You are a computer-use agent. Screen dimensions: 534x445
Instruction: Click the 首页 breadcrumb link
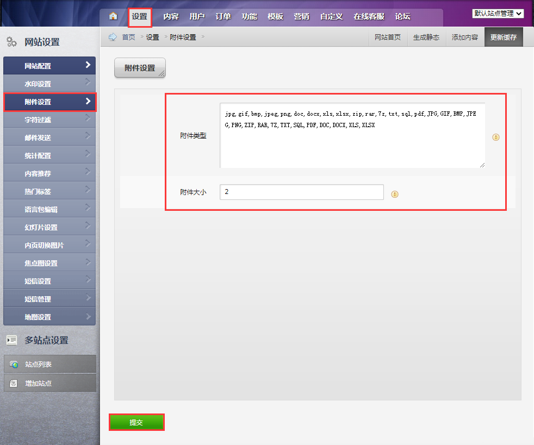tap(128, 37)
